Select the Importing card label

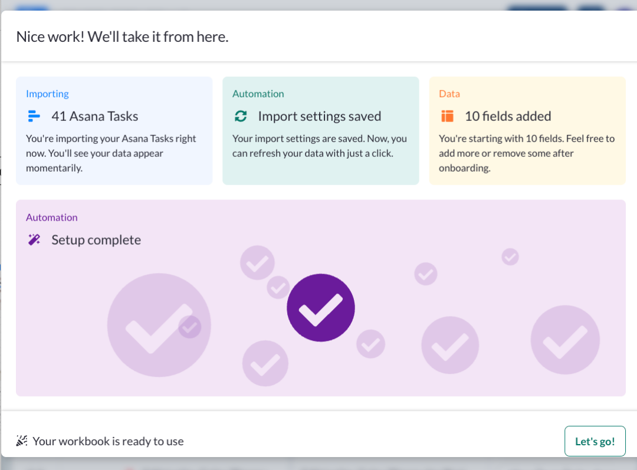tap(48, 94)
